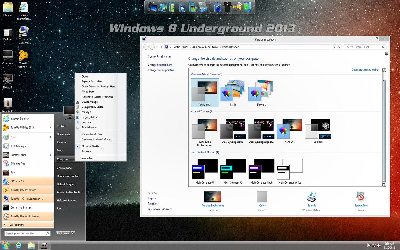Open the Videos play-button folder in the dock
Image resolution: width=400 pixels, height=250 pixels.
tap(182, 7)
